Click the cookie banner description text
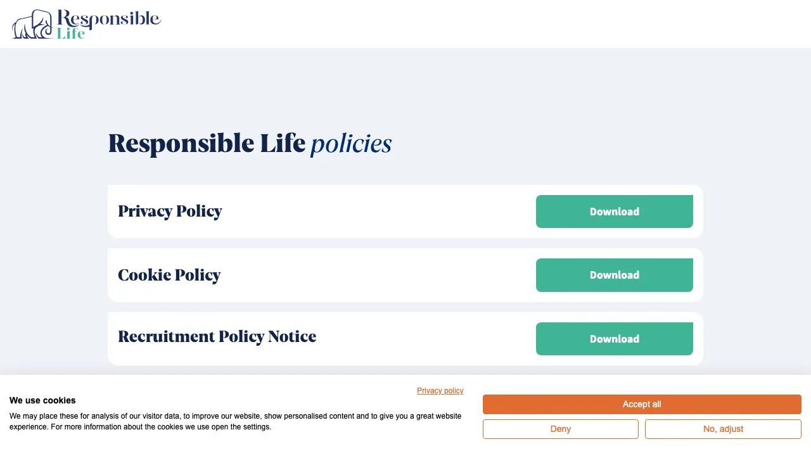Image resolution: width=811 pixels, height=456 pixels. (x=234, y=421)
